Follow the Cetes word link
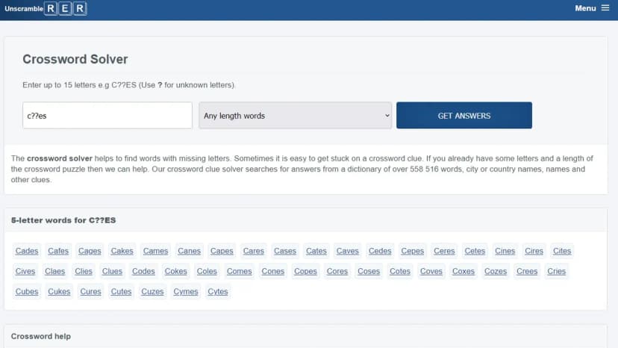618x348 pixels. (x=475, y=251)
